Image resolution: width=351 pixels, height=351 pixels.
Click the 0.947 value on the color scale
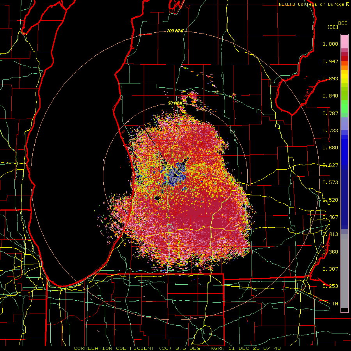tap(330, 61)
